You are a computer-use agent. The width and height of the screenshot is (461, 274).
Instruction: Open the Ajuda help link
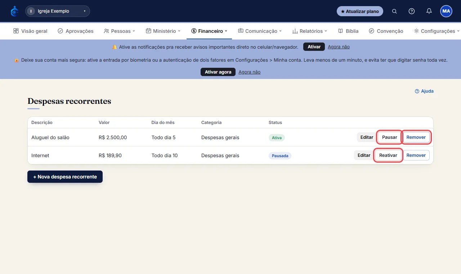click(424, 91)
